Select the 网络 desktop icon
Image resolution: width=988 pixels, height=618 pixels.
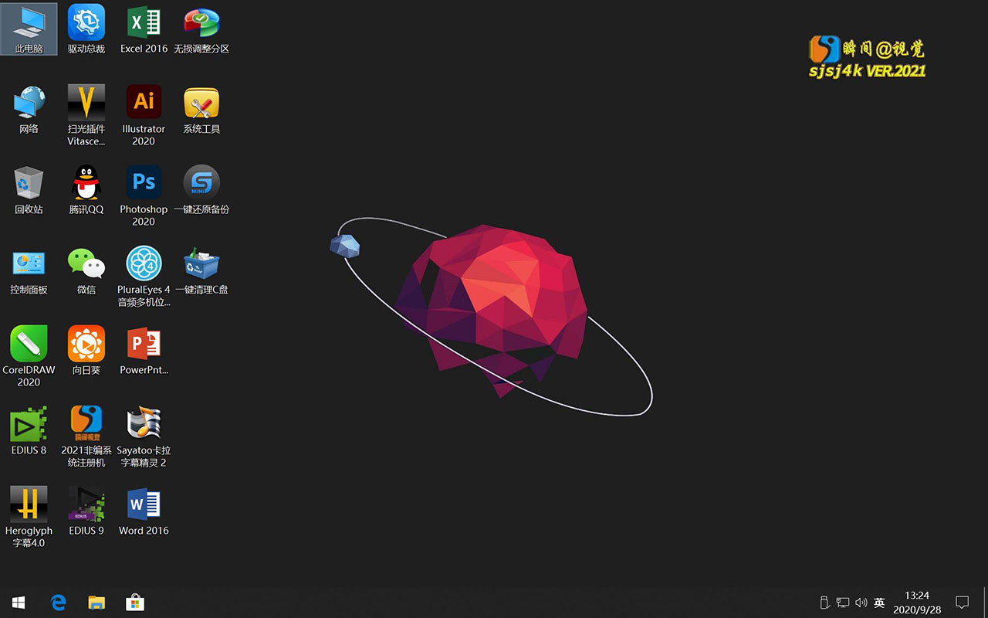point(29,110)
